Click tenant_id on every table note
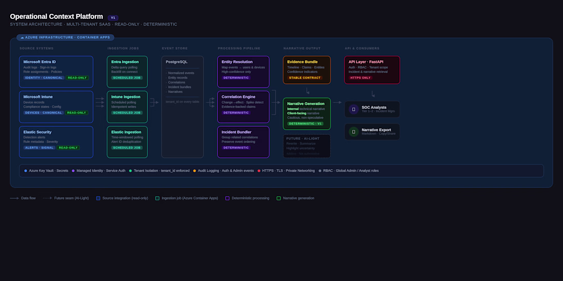Screen dimensions: 563x281 point(182,102)
